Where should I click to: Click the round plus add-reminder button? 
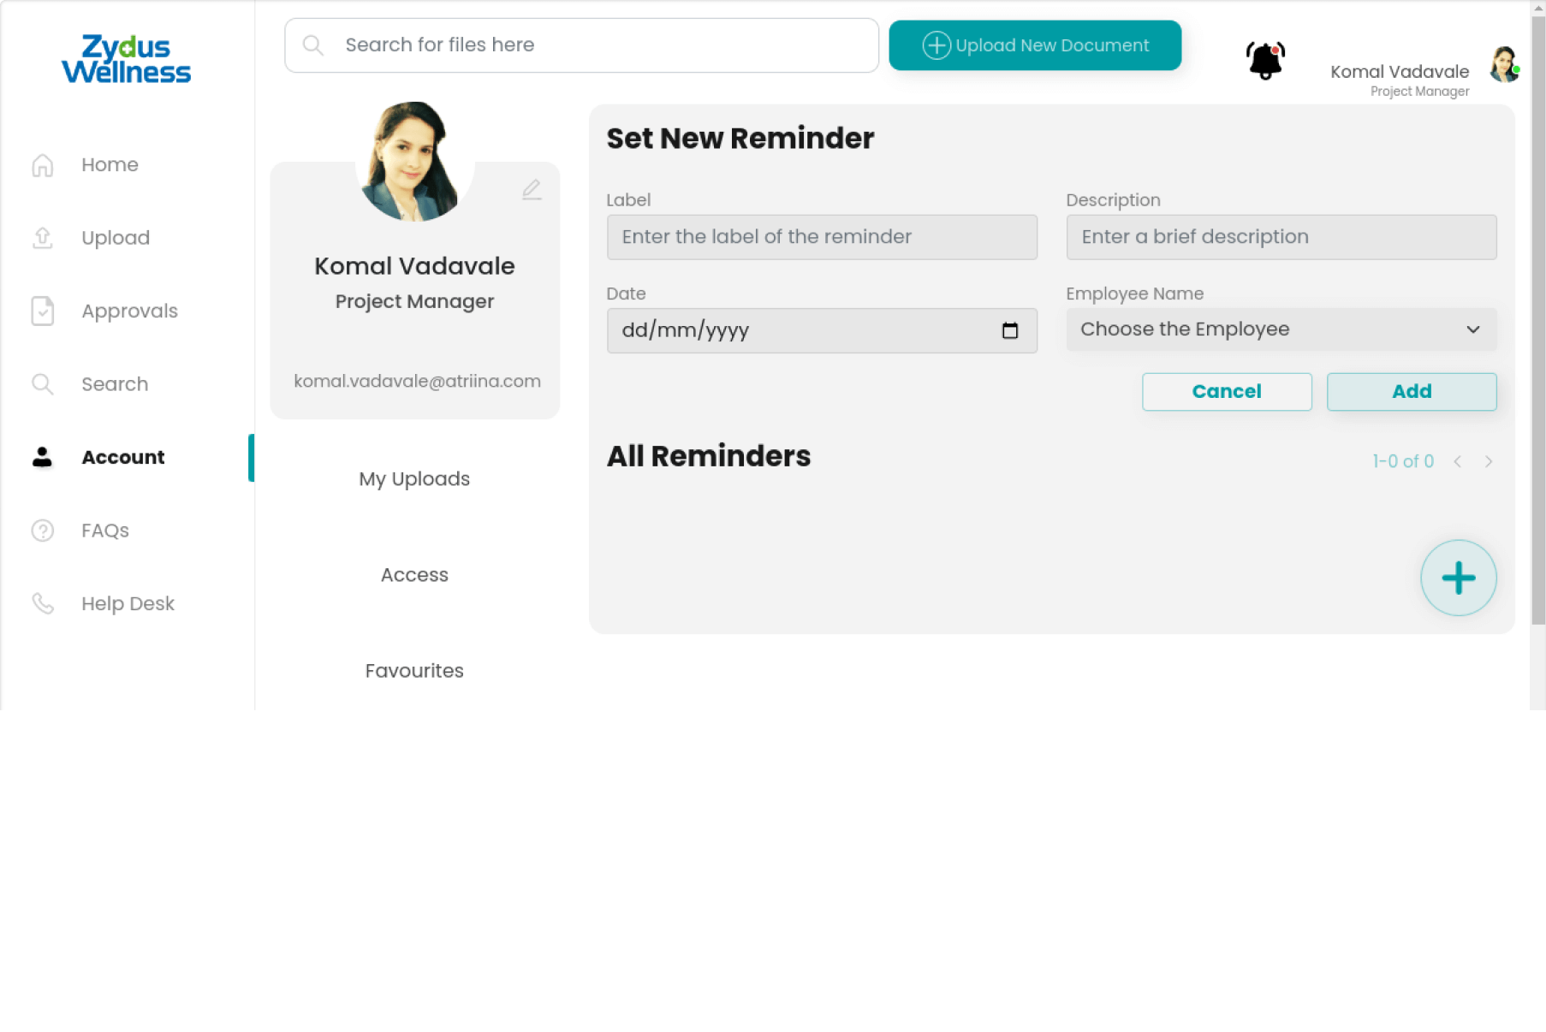point(1458,578)
